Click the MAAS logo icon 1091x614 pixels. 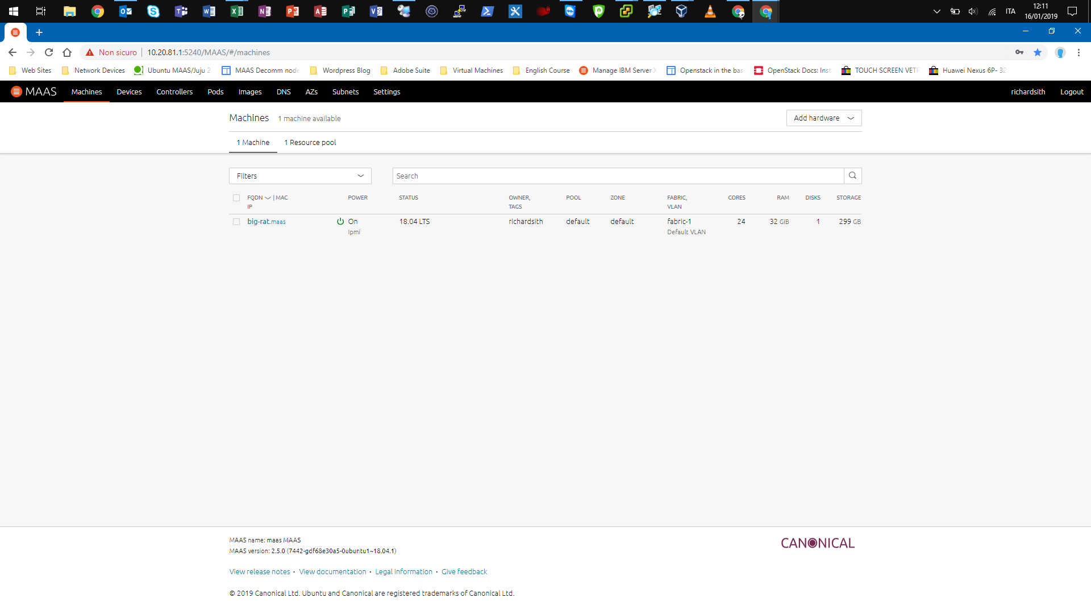pos(16,92)
